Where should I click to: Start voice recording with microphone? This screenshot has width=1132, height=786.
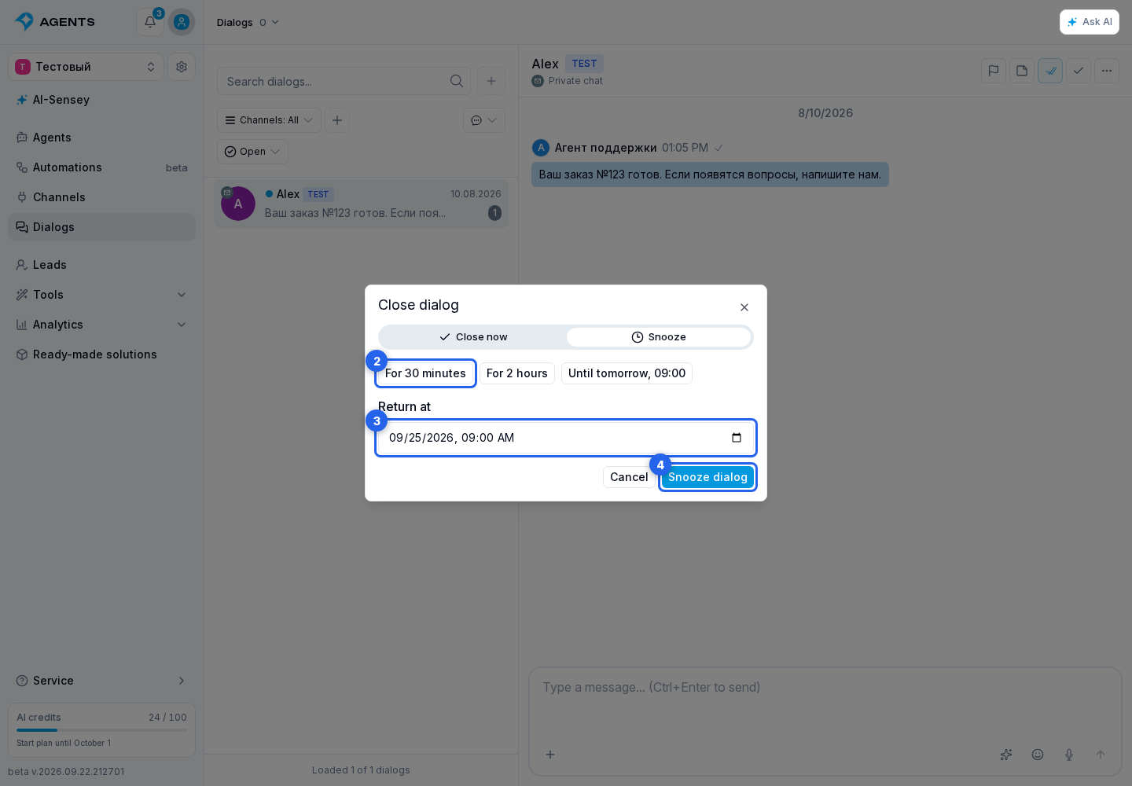(x=1069, y=755)
